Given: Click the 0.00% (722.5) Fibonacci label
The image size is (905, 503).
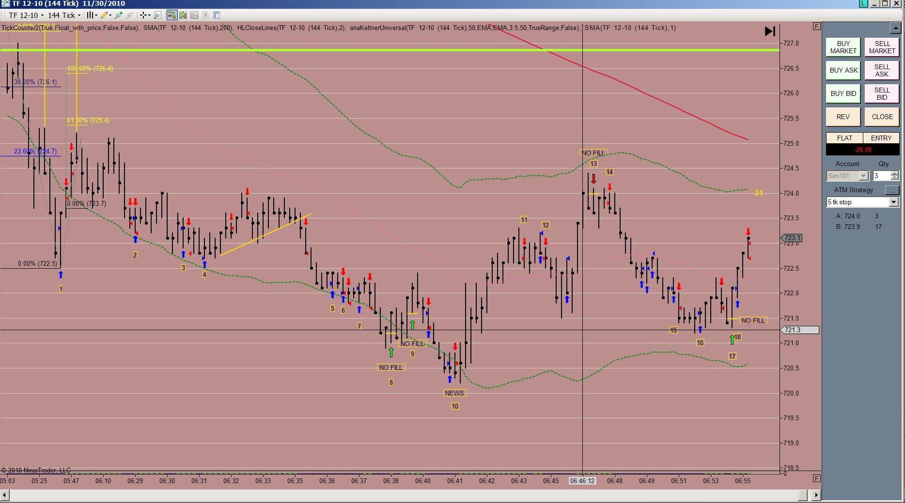Looking at the screenshot, I should [37, 263].
